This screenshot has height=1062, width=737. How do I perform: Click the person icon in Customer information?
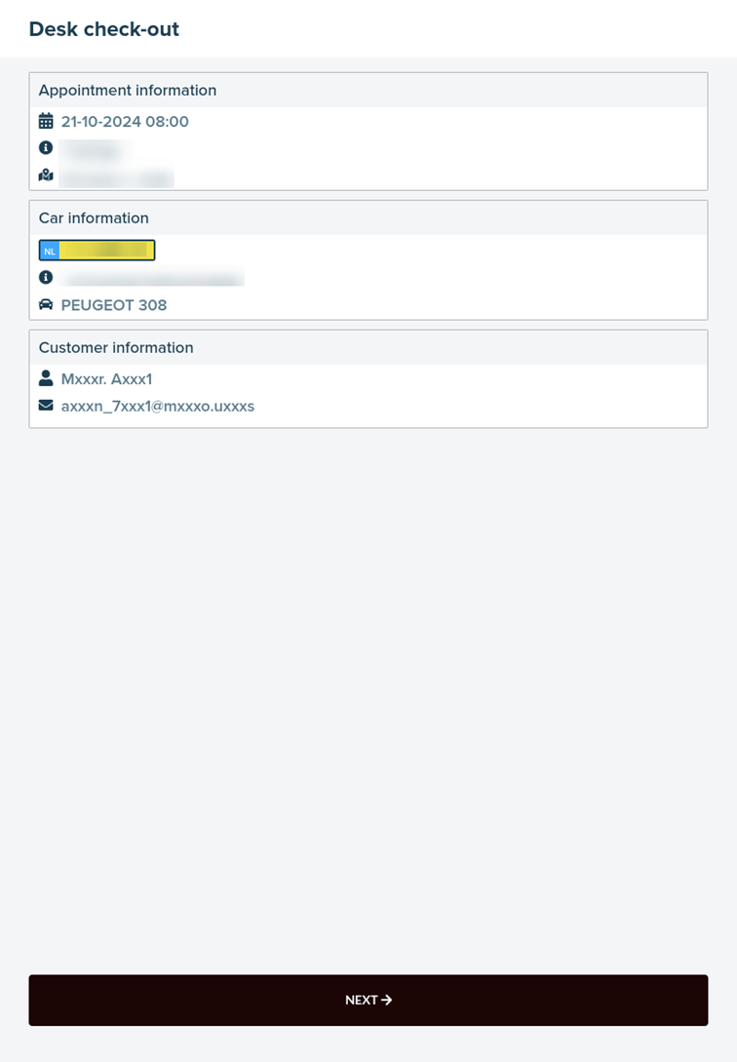(x=46, y=378)
